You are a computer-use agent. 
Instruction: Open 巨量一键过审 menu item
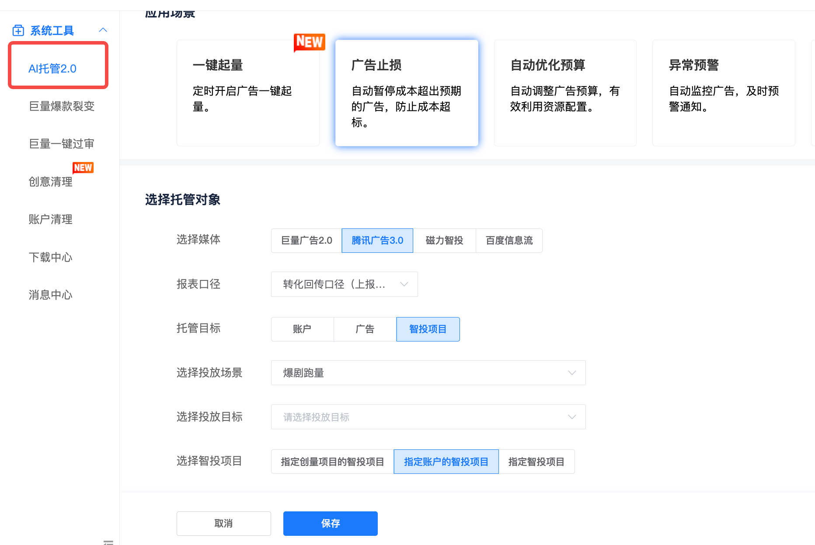[62, 144]
